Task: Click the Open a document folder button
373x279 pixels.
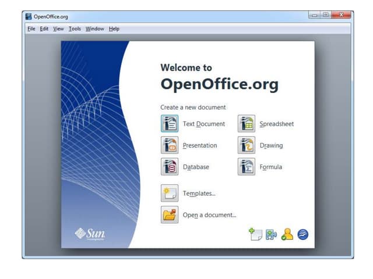Action: (170, 214)
